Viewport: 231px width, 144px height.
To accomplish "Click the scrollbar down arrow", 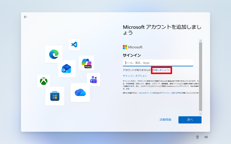I will pos(201,114).
